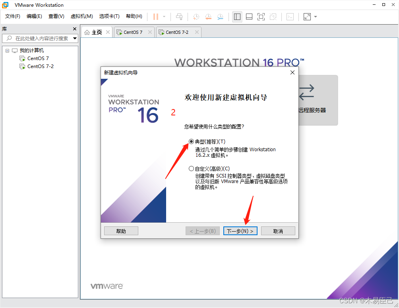399x308 pixels.
Task: Revert the virtual machine to its snapshot
Action: (208, 17)
